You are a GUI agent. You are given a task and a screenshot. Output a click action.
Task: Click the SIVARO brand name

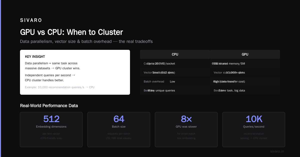coord(31,20)
